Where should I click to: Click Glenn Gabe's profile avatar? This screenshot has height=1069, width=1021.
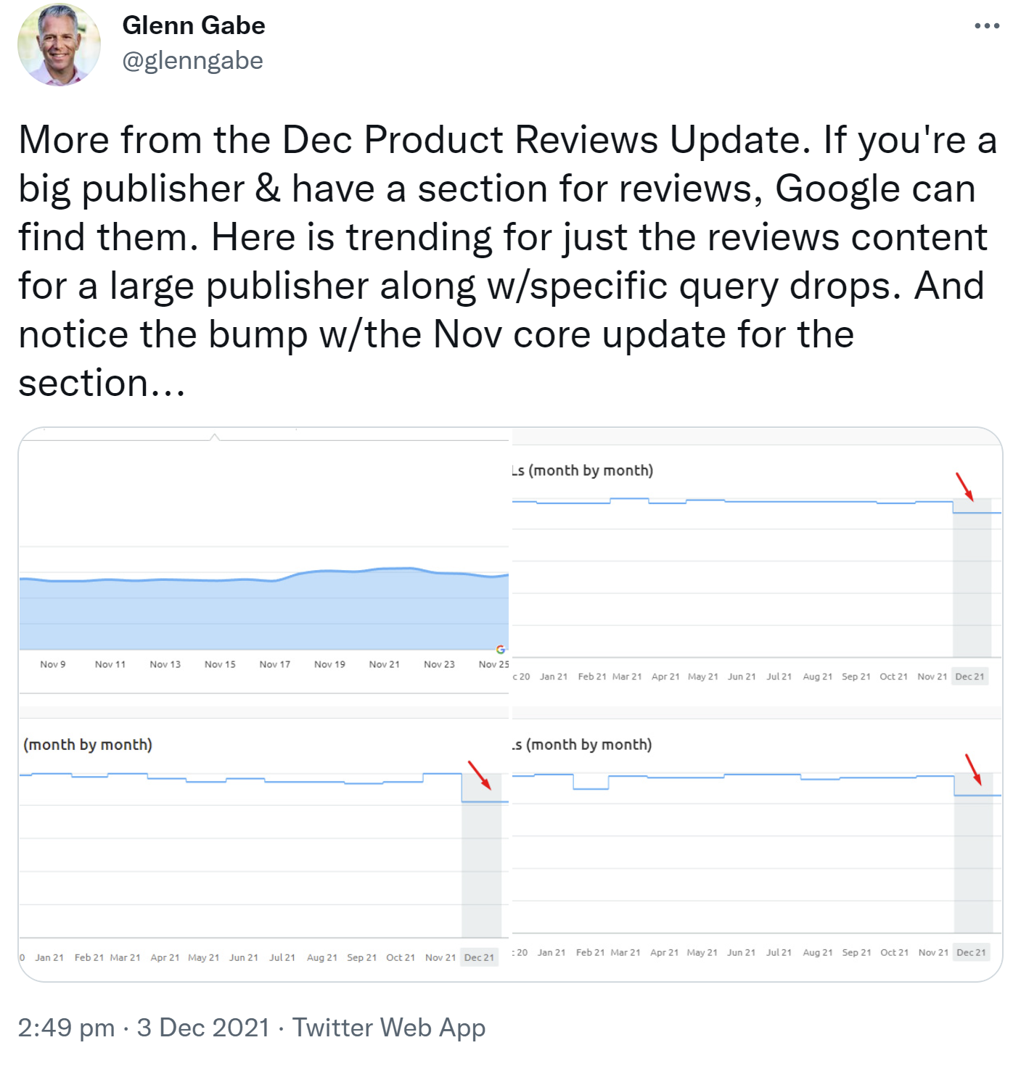pos(62,45)
